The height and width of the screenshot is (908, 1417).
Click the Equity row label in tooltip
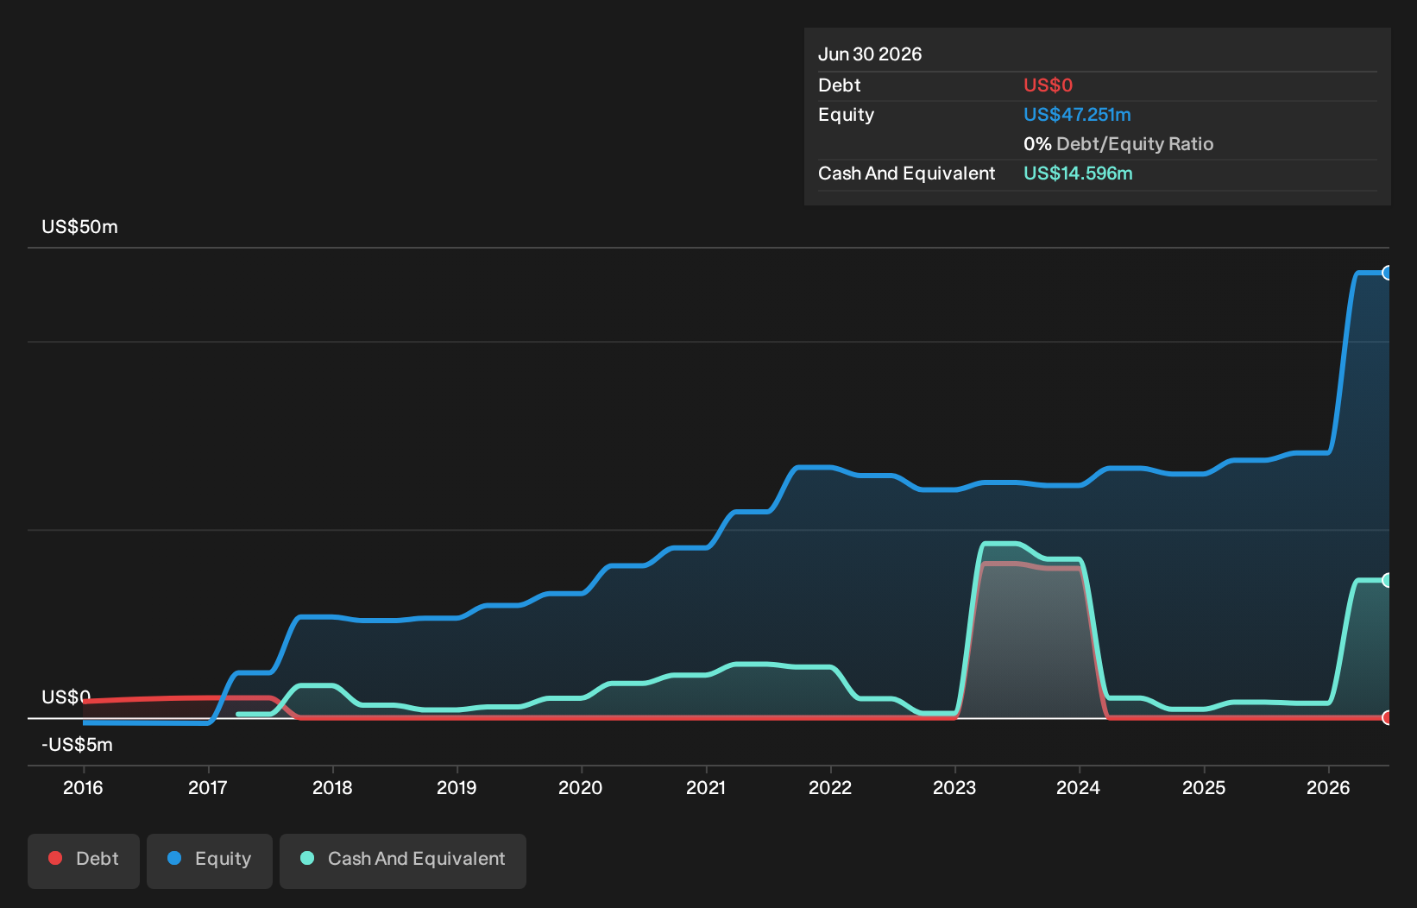tap(847, 115)
